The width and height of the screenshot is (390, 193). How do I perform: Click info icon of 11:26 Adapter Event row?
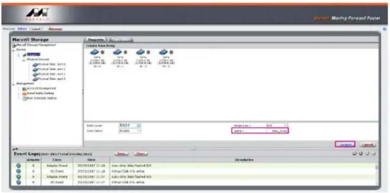(19, 166)
